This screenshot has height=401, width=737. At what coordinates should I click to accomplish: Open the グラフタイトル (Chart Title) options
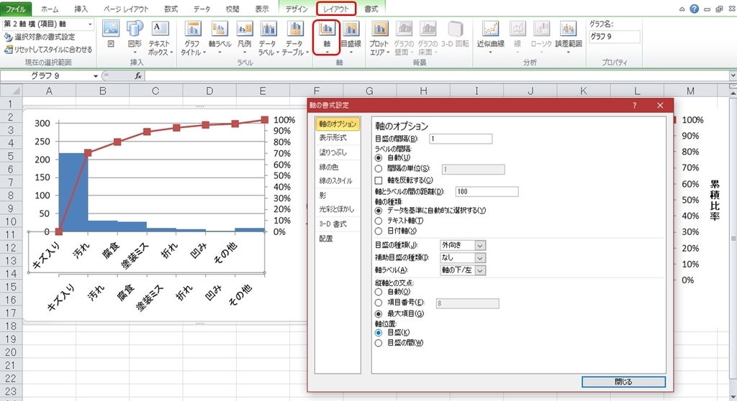[193, 39]
